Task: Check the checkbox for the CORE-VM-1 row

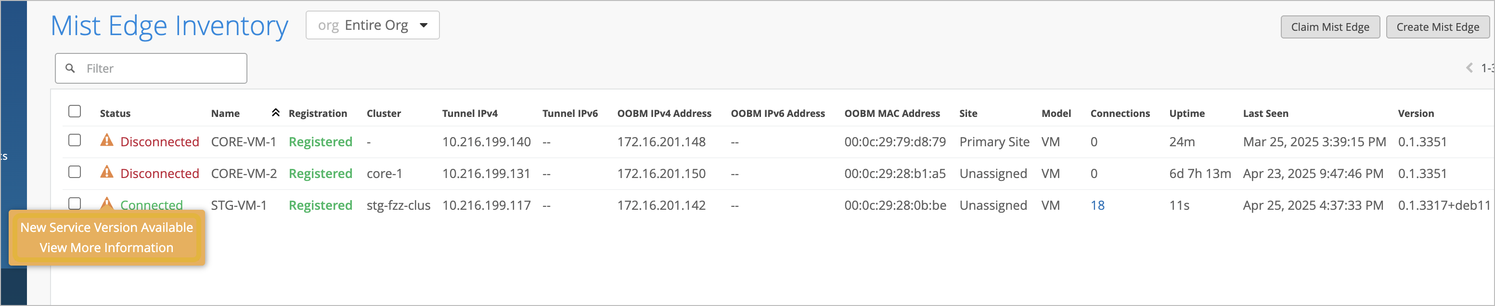Action: click(74, 141)
